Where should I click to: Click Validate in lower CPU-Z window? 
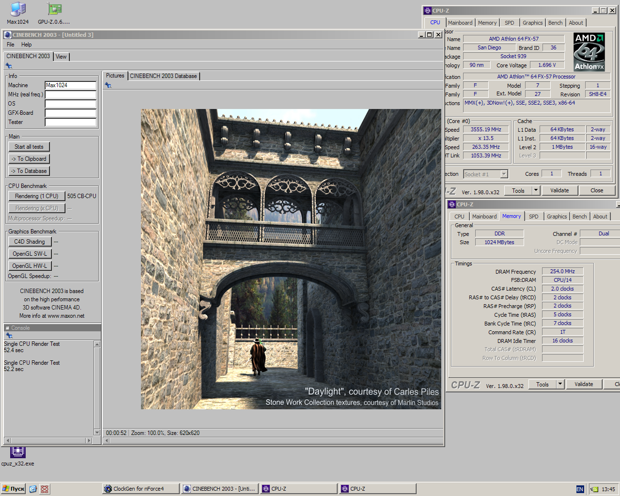(584, 384)
